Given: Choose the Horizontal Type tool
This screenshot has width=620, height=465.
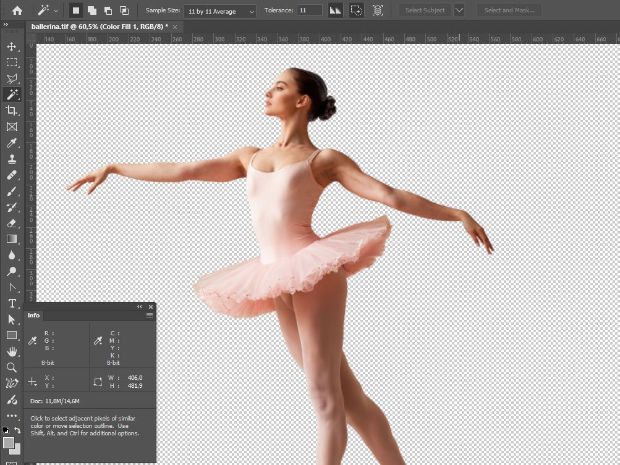Looking at the screenshot, I should point(11,303).
